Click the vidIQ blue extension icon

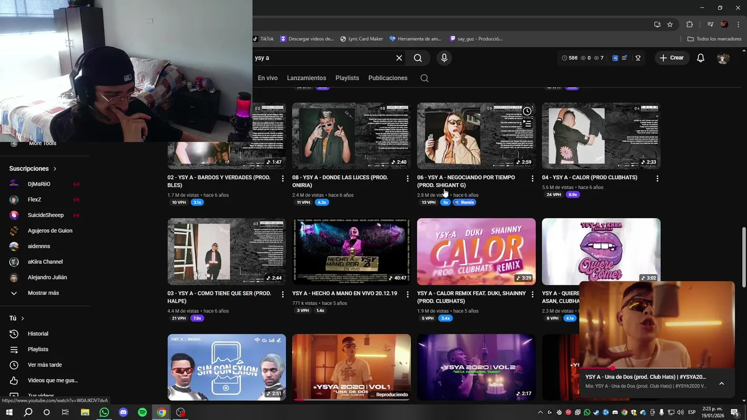(615, 58)
